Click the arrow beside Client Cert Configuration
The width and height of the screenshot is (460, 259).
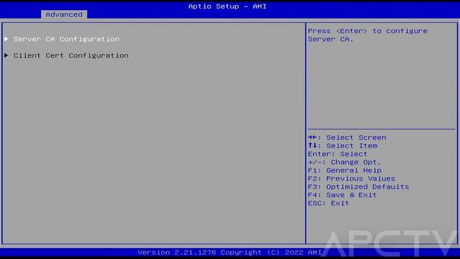[6, 55]
